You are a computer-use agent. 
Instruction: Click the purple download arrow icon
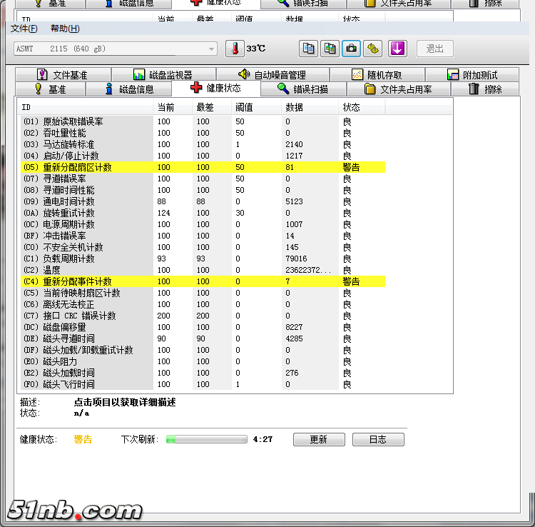(x=397, y=49)
